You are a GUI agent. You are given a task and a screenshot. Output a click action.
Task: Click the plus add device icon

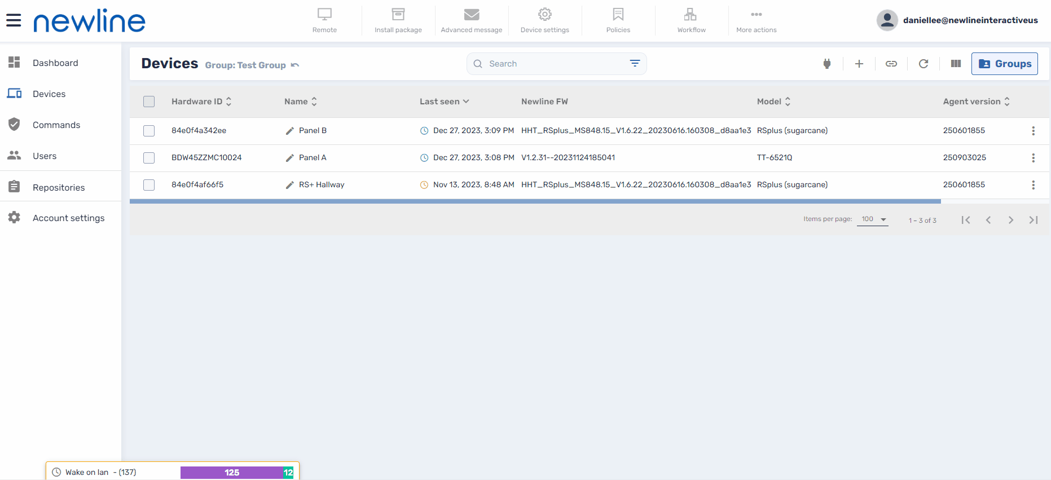pos(859,64)
